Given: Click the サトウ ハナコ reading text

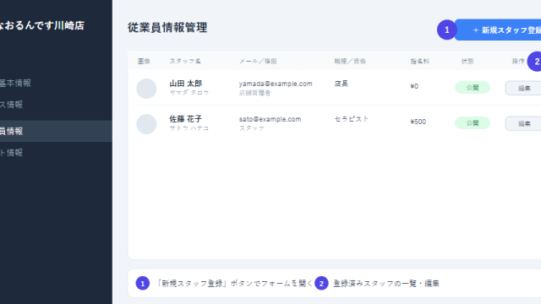Looking at the screenshot, I should [x=189, y=128].
